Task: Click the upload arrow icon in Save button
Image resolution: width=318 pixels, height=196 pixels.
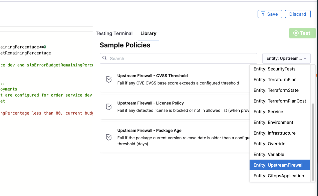Action: (264, 14)
